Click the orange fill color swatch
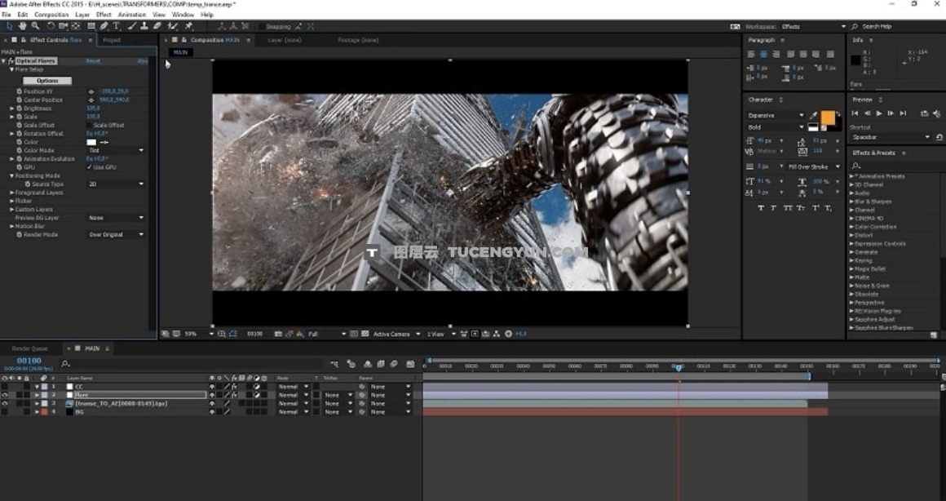The image size is (946, 501). tap(828, 117)
